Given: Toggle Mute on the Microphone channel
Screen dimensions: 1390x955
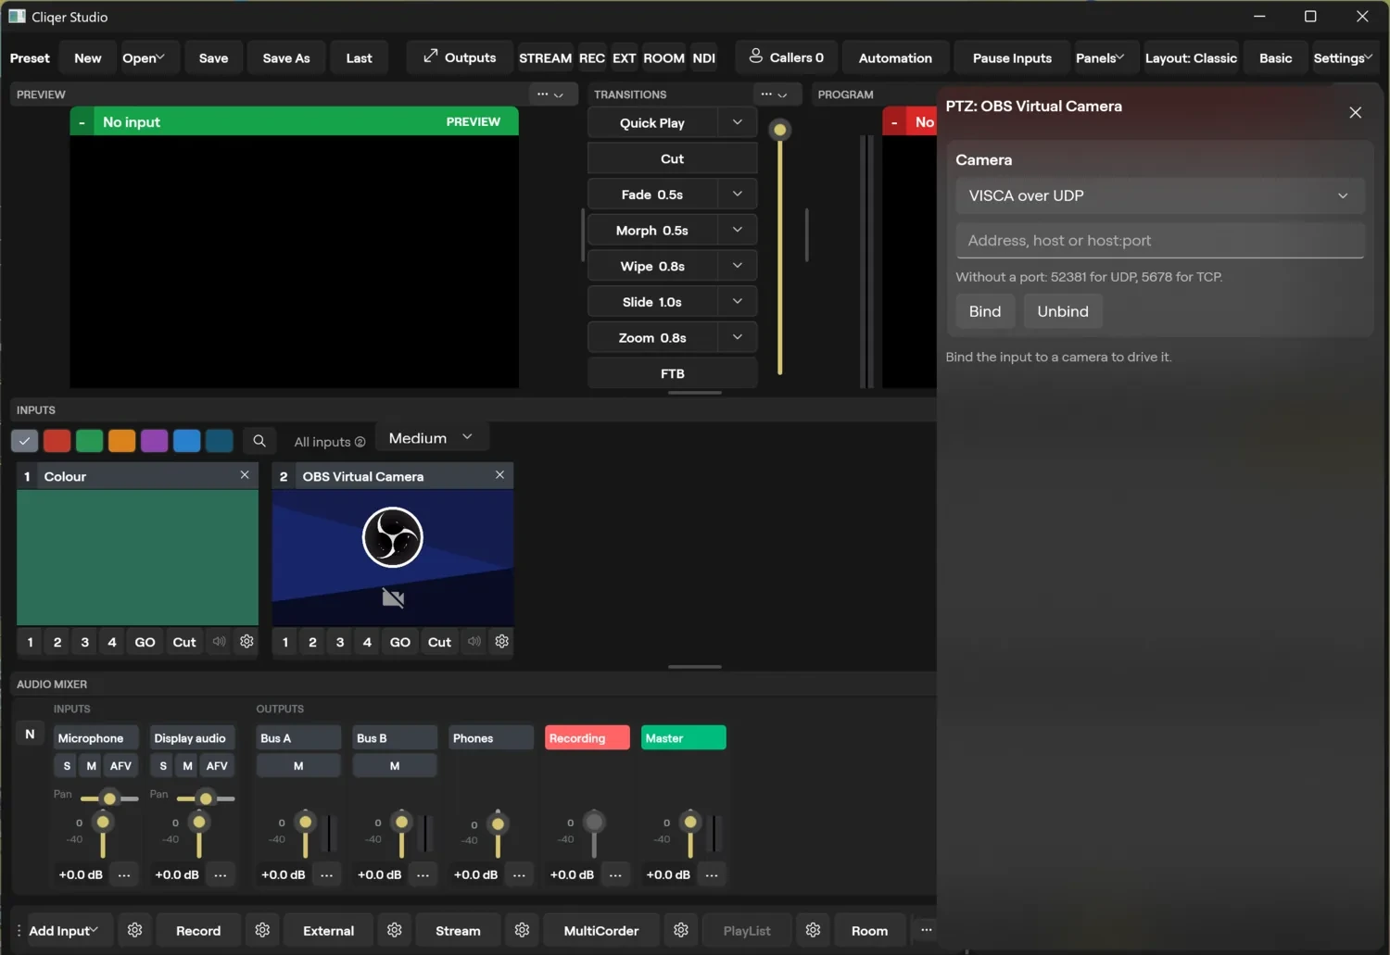Looking at the screenshot, I should [91, 766].
